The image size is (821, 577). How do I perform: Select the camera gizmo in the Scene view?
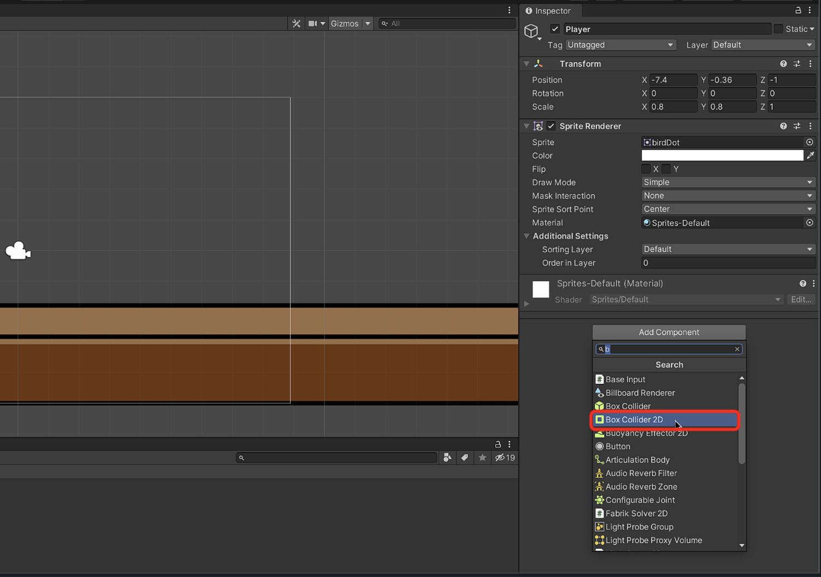(18, 251)
